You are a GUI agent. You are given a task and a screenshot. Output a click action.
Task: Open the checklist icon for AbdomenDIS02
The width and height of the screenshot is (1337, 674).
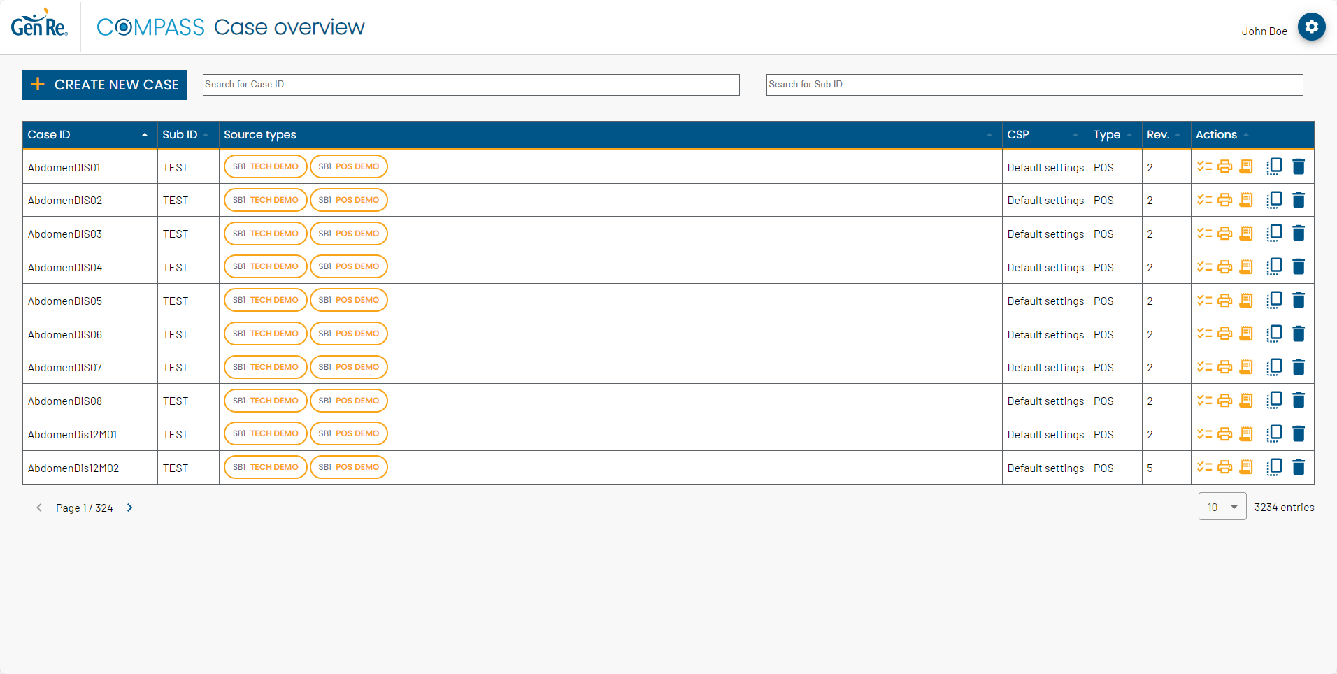[x=1204, y=200]
